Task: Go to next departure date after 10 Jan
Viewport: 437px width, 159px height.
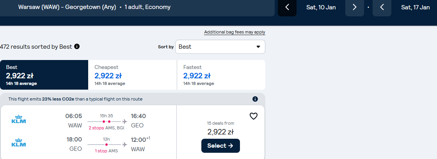Action: [355, 7]
